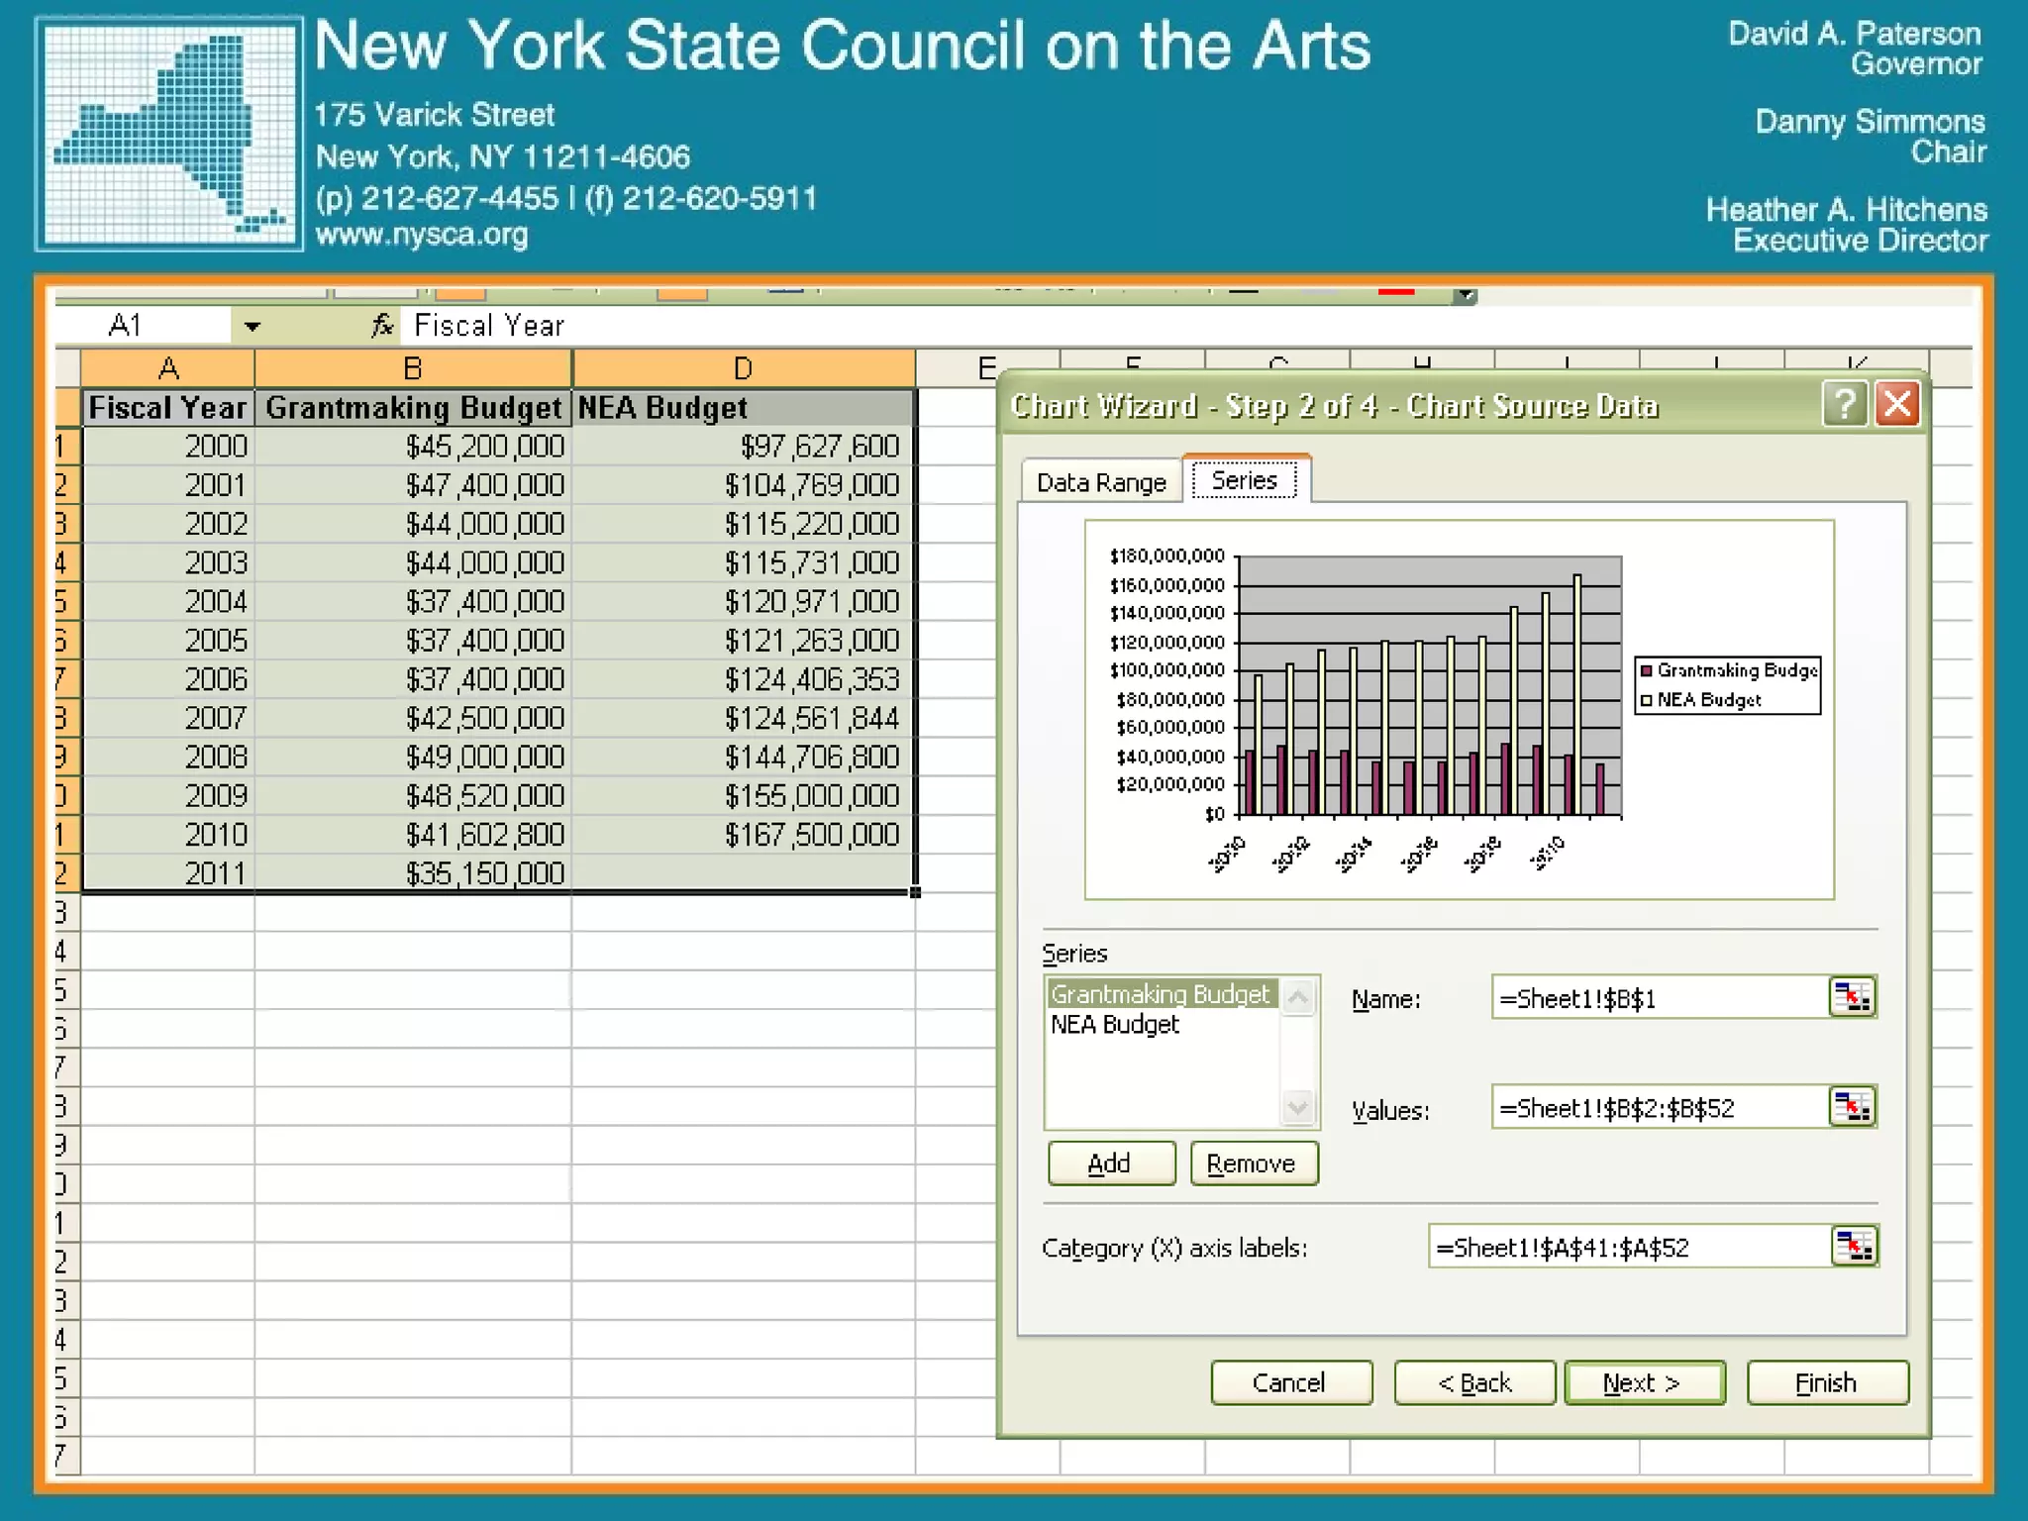This screenshot has width=2028, height=1521.
Task: Select the Series tab
Action: pyautogui.click(x=1244, y=480)
